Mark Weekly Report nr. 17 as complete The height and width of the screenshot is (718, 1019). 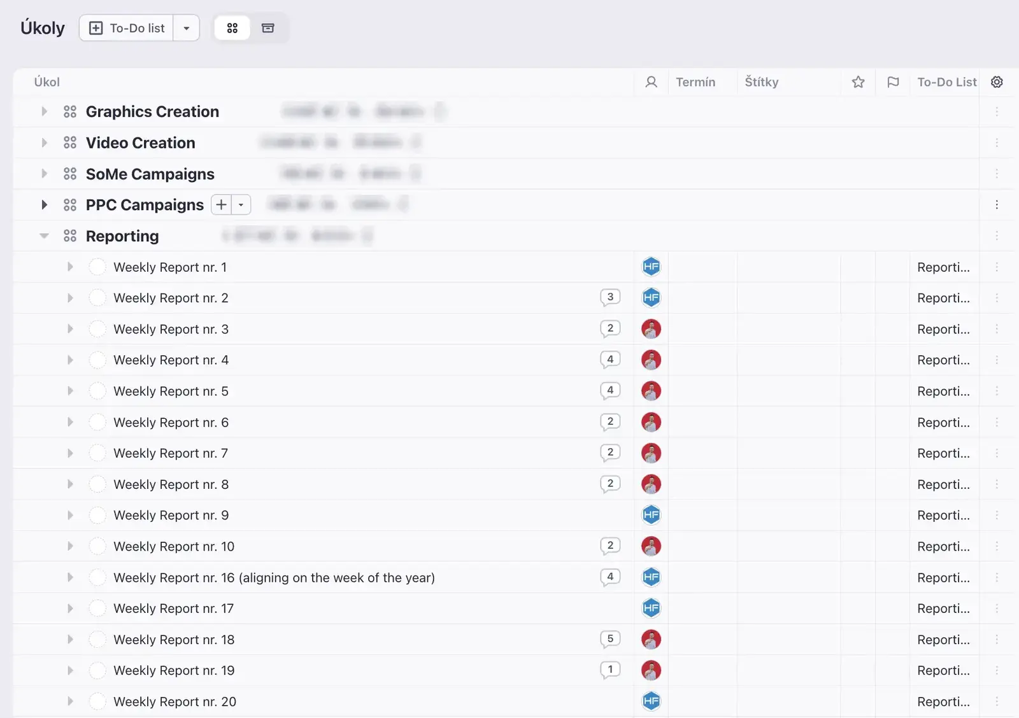[x=97, y=608]
